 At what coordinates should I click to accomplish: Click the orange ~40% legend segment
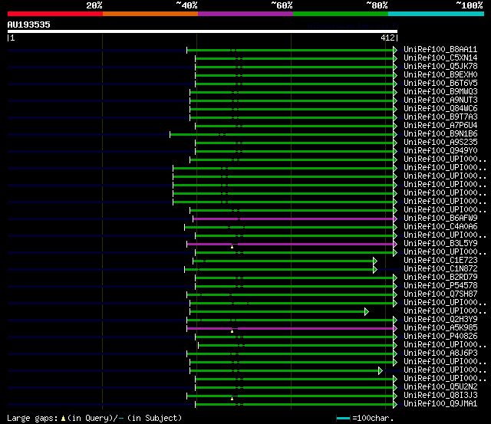tap(150, 14)
